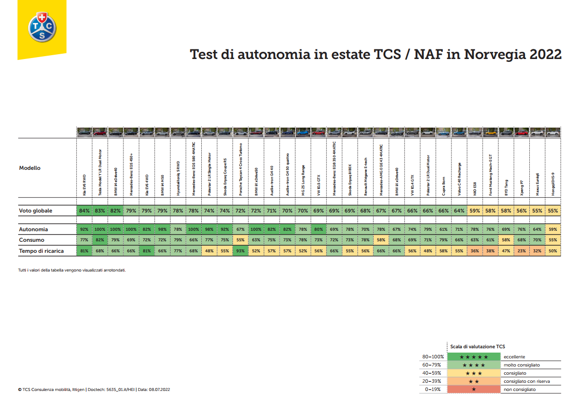Screen dimensions: 574x402
Task: Click the 'Hyundai Ioniq 5 RWD' column header
Action: coord(178,178)
